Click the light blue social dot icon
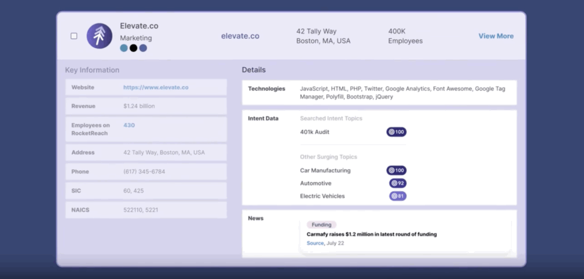 (x=124, y=48)
